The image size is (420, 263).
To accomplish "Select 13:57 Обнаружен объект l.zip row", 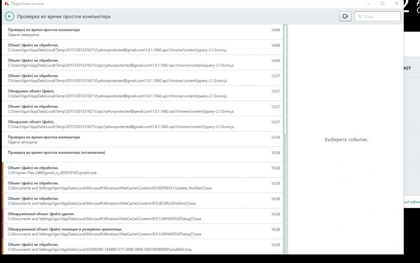I will [142, 124].
